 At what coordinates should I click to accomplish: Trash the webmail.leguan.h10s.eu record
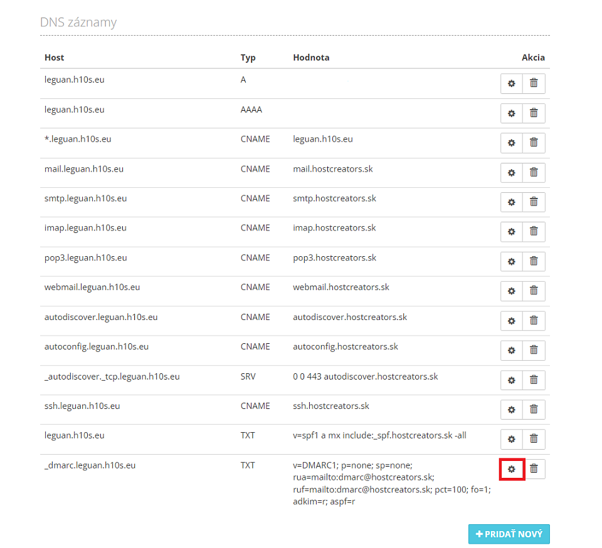coord(534,291)
